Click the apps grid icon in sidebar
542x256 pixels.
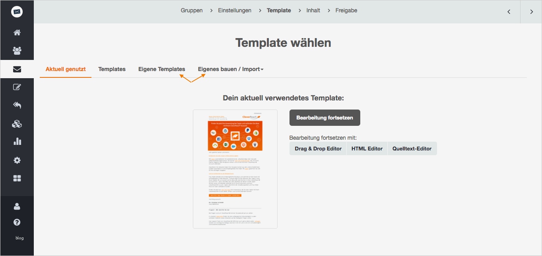point(17,178)
